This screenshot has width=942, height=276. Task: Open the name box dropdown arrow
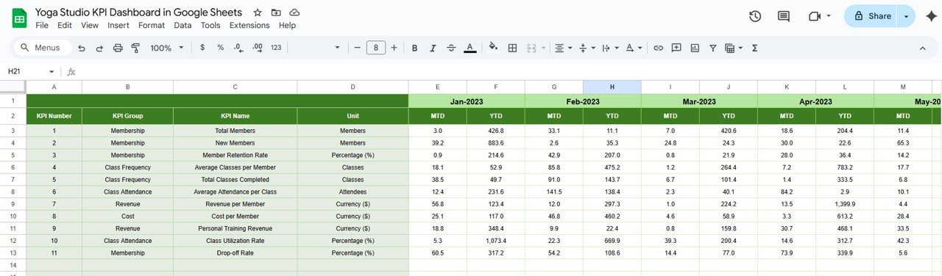point(52,72)
